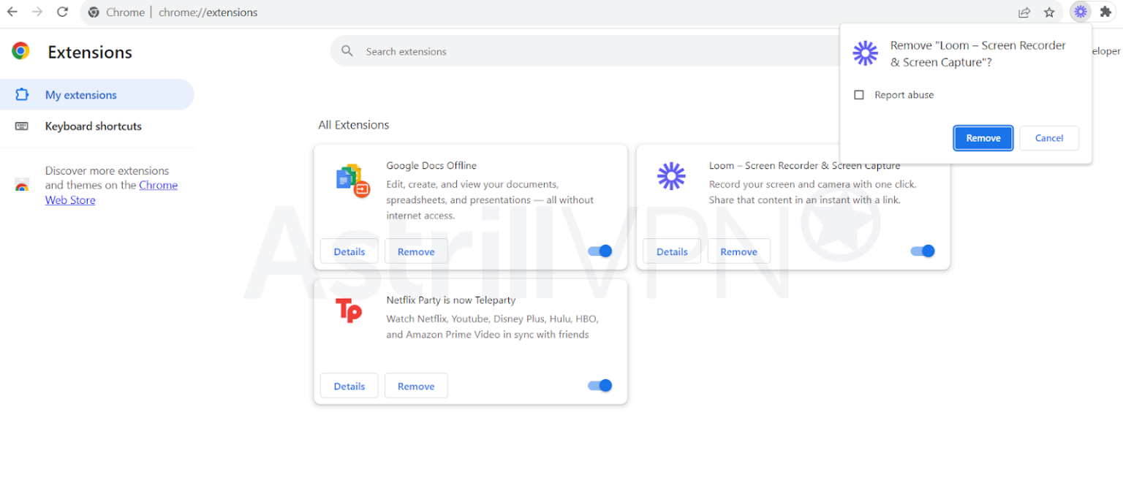Open Keyboard shortcuts from the sidebar

click(x=93, y=126)
